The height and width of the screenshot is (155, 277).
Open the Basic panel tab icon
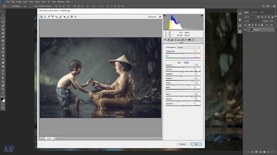pos(165,40)
